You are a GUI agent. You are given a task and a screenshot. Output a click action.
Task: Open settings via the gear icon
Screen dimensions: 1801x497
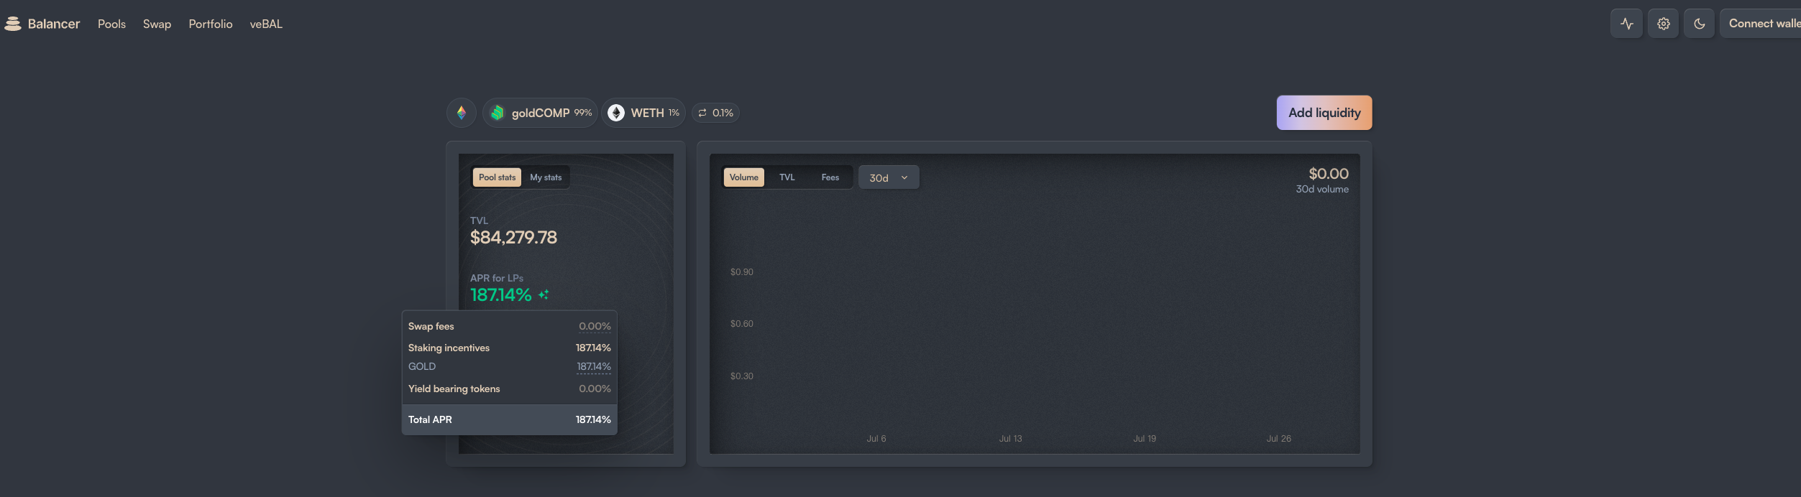pos(1663,24)
